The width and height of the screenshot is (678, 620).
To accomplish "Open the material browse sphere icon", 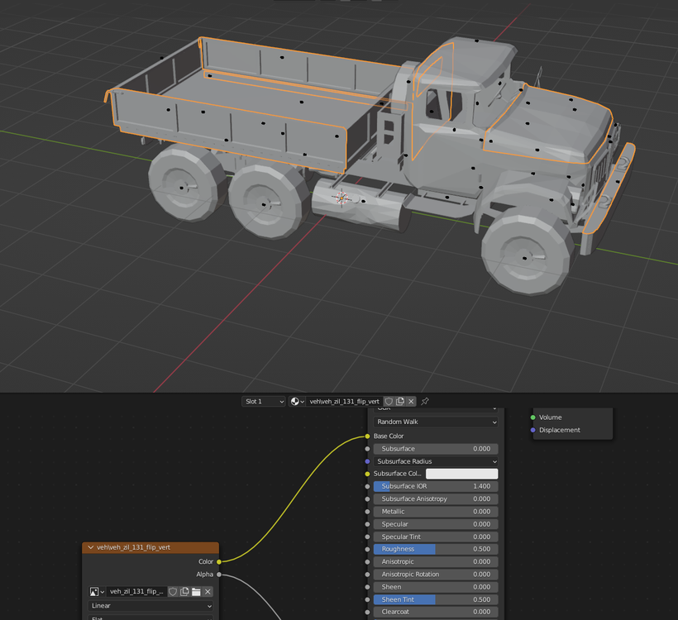I will 297,402.
